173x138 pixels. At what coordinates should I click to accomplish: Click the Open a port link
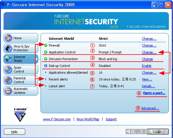pyautogui.click(x=154, y=93)
